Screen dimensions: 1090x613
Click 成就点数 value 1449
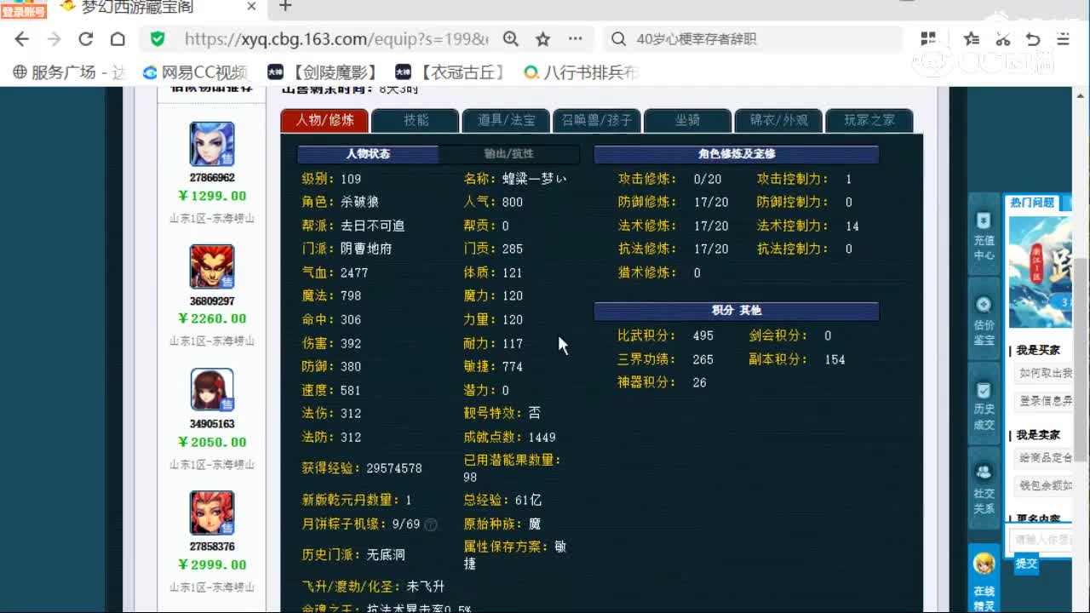click(542, 437)
